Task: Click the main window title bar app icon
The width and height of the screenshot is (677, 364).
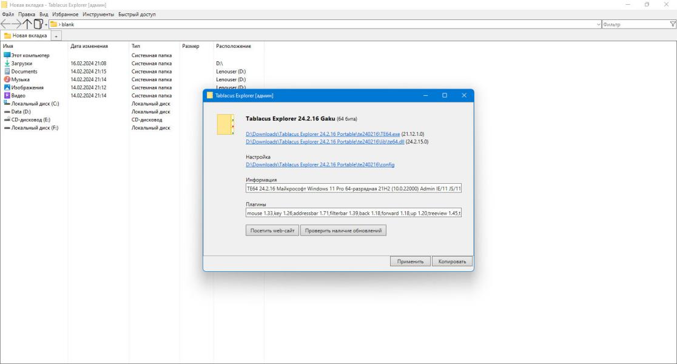Action: [4, 5]
